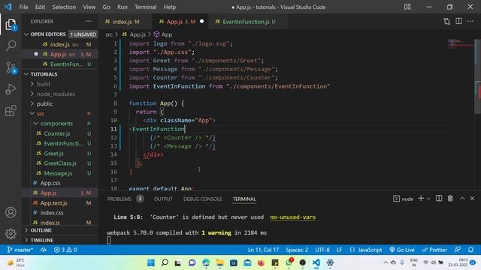This screenshot has width=481, height=270.
Task: Click the master branch indicator
Action: point(20,250)
